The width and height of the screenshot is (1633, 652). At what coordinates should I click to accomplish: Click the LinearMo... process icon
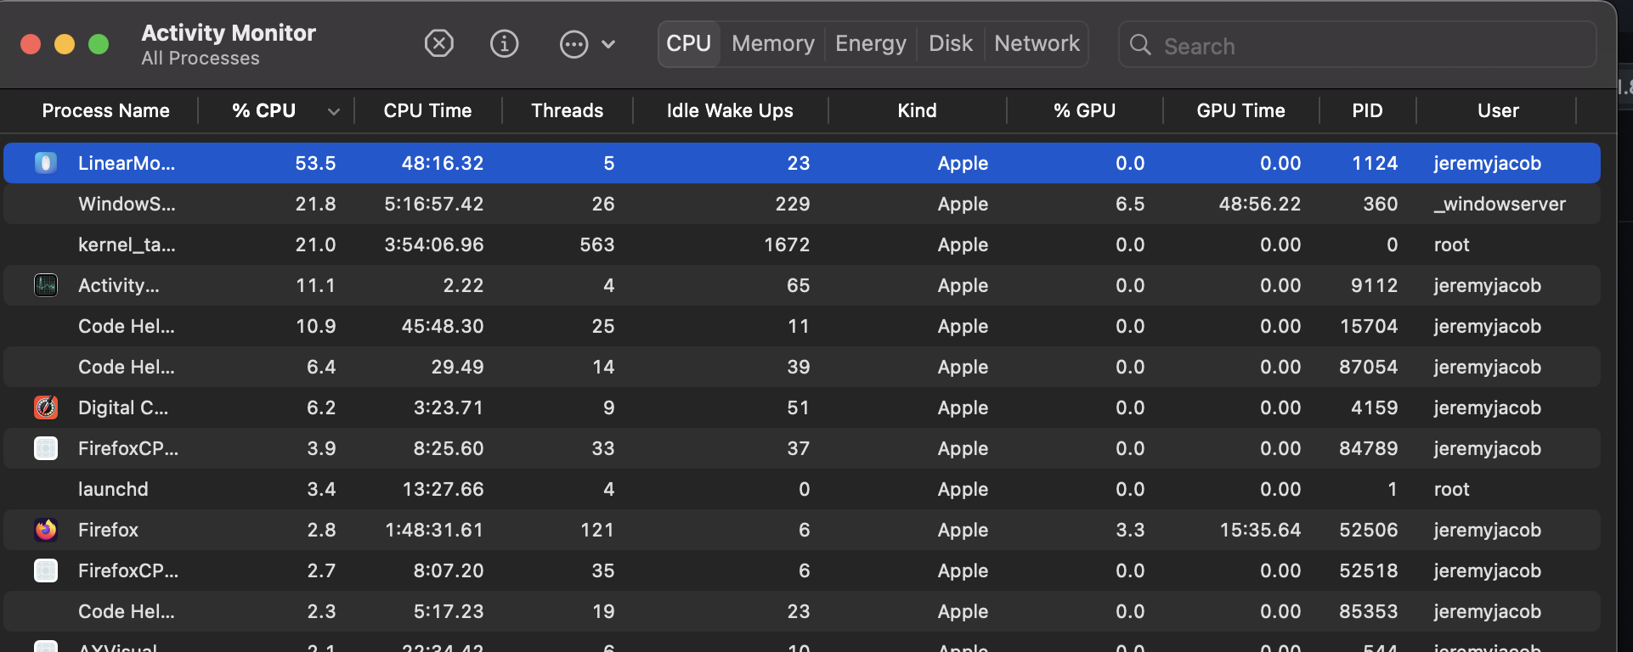pos(46,163)
